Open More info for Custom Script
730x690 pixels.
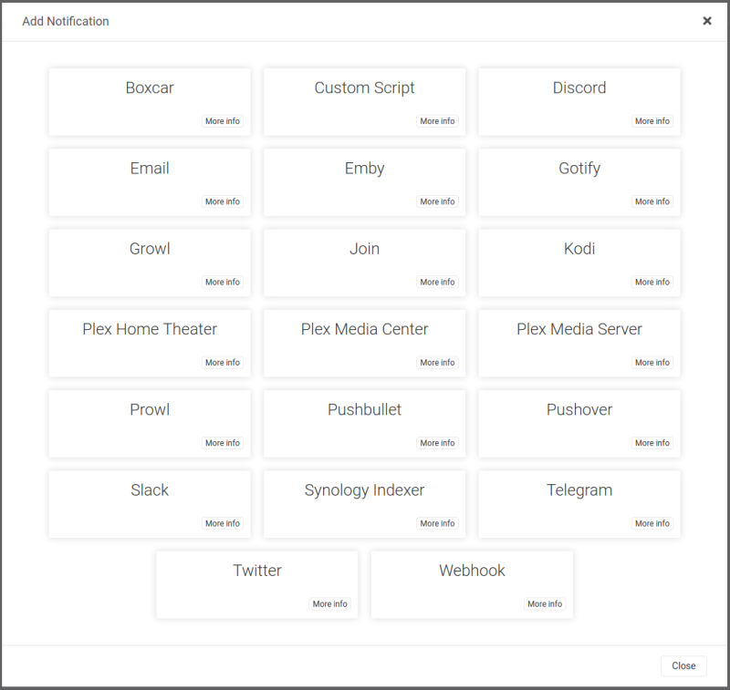[437, 121]
